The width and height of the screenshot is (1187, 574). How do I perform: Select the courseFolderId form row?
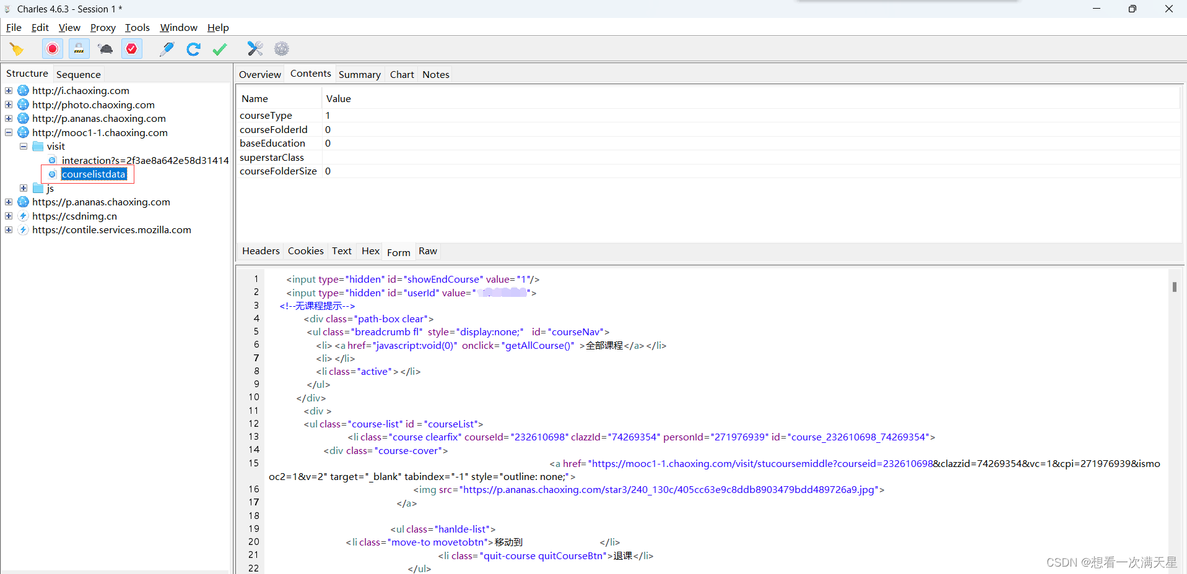pos(708,129)
